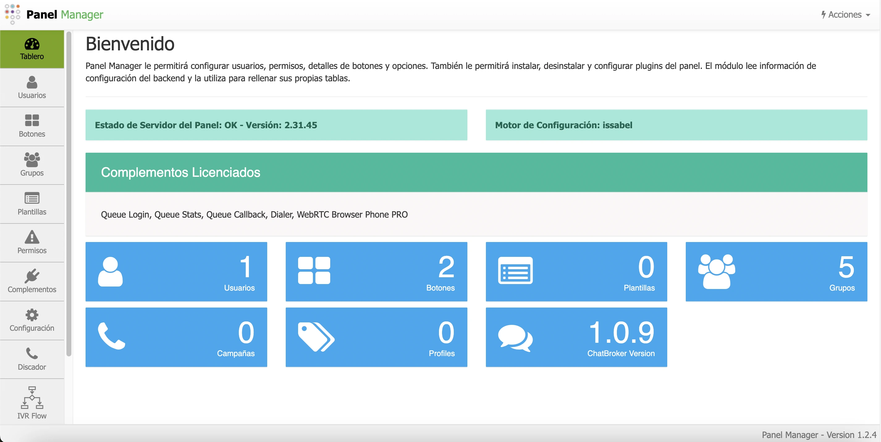Viewport: 881px width, 442px height.
Task: Click the Grupos tile showing 5
Action: [x=776, y=272]
